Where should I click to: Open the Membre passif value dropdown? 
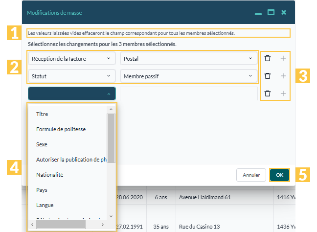(189, 76)
